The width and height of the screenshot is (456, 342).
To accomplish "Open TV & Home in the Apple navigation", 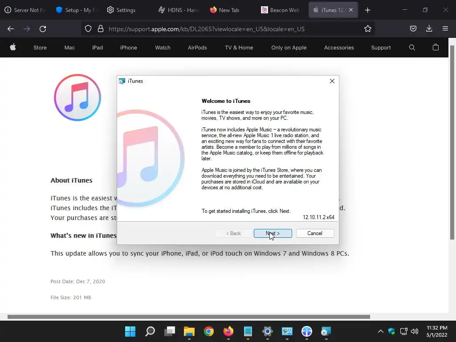I will 239,48.
